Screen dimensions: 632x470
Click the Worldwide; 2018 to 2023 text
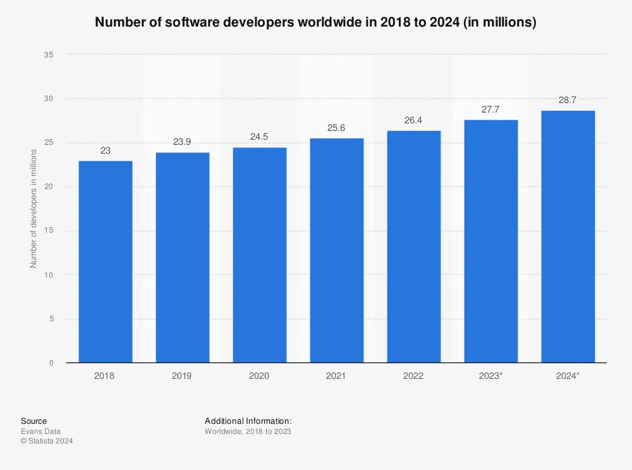[248, 431]
